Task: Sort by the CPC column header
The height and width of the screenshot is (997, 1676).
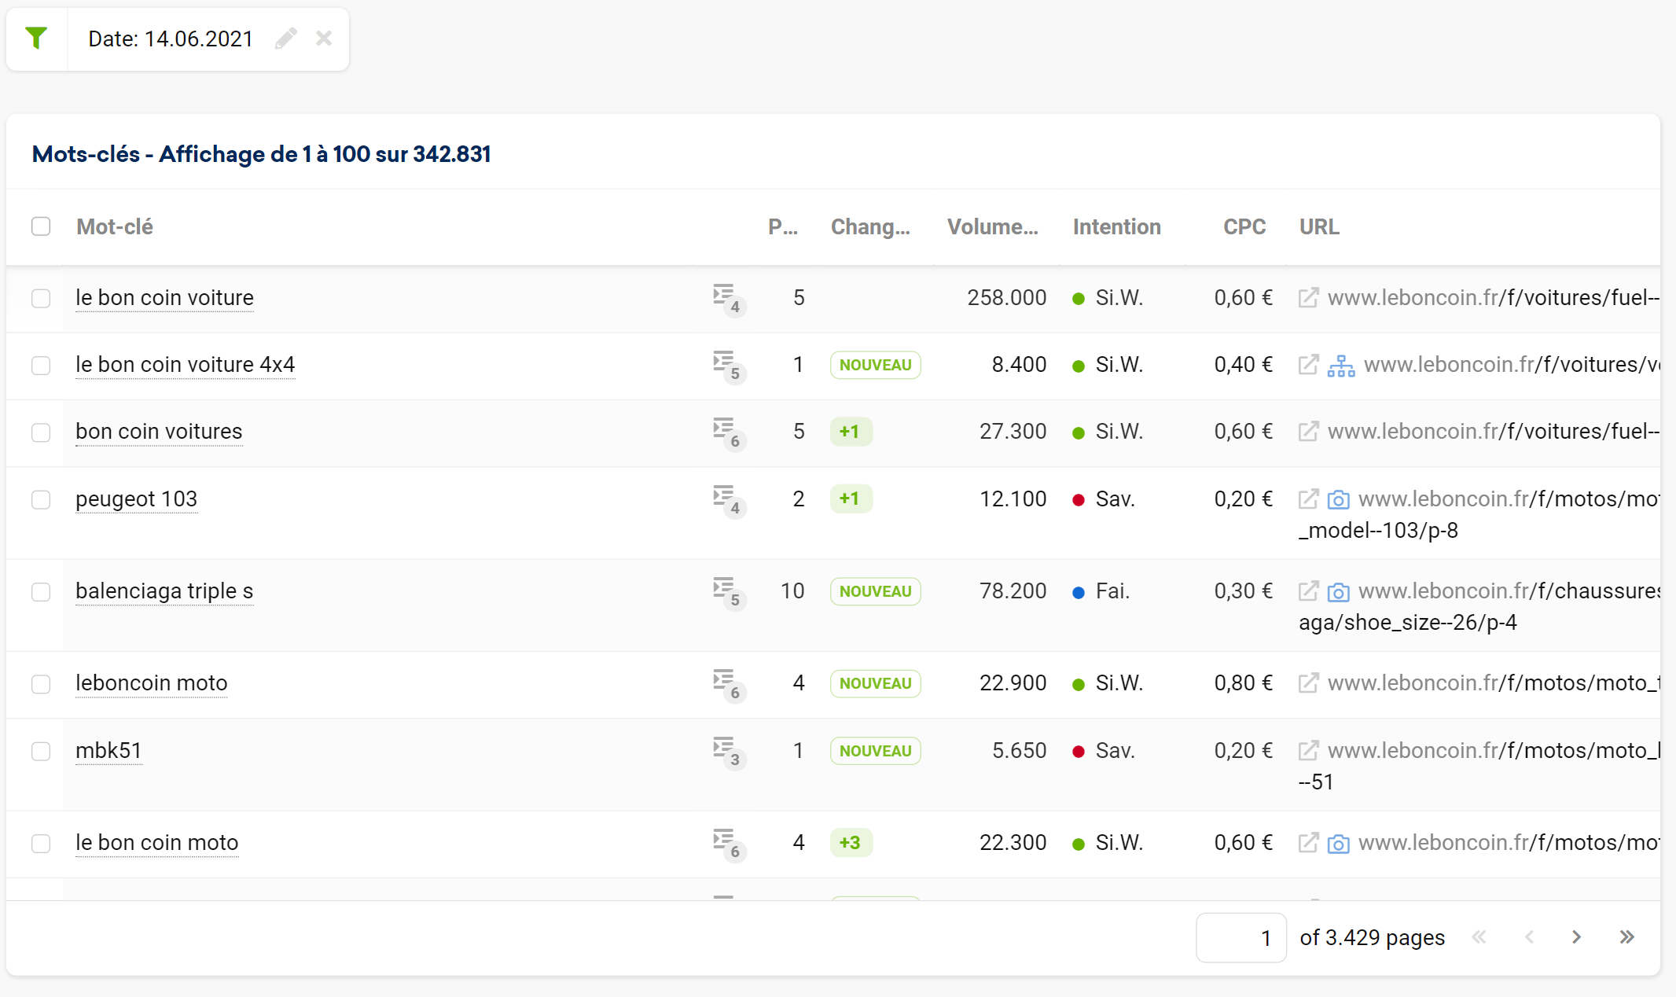Action: 1244,226
